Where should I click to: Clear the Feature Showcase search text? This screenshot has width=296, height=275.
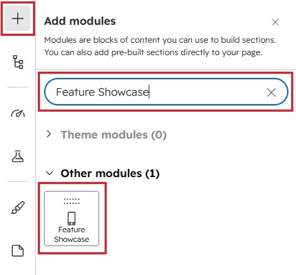coord(271,92)
